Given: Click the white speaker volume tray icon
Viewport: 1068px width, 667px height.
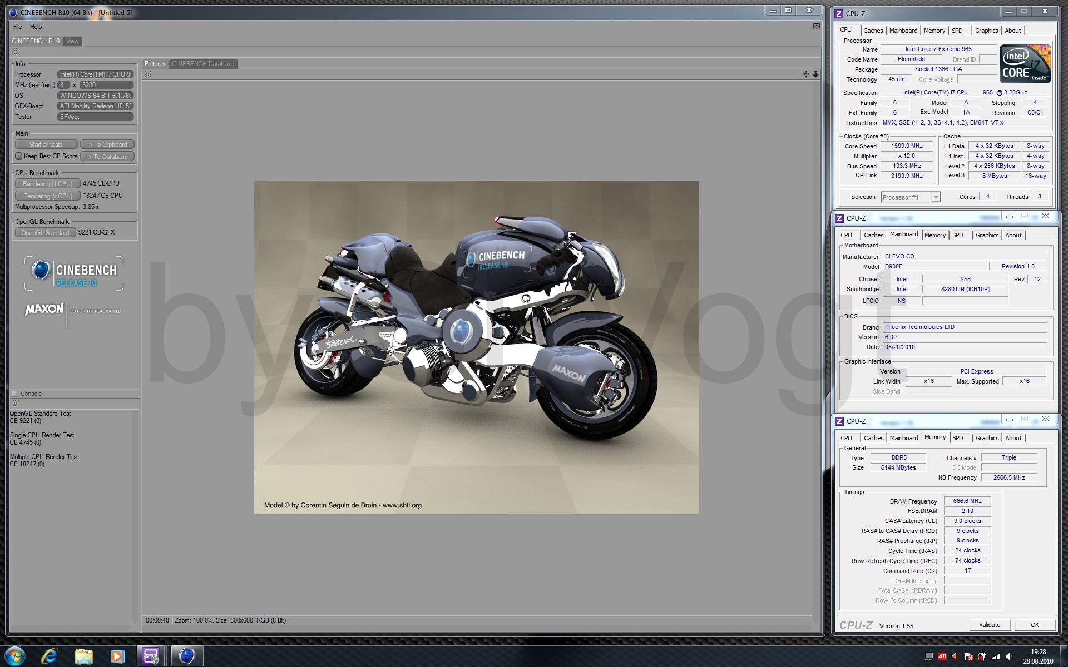Looking at the screenshot, I should [x=1009, y=656].
